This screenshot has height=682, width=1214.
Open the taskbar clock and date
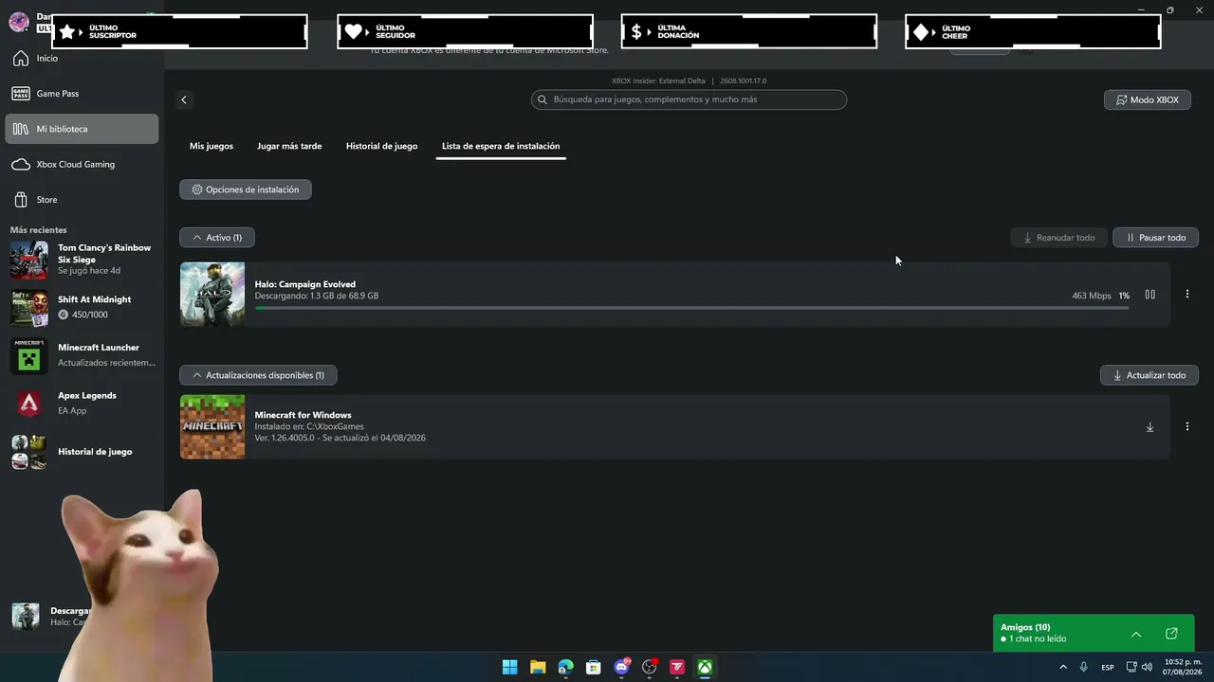(x=1183, y=667)
